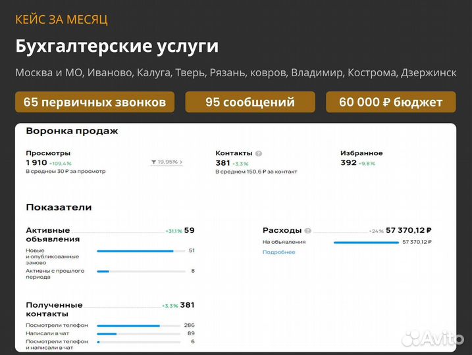The image size is (472, 355).
Task: Click the Воронка продаж heading
Action: point(72,131)
